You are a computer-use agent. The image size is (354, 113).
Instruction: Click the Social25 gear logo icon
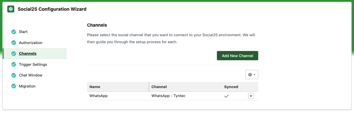pos(11,9)
